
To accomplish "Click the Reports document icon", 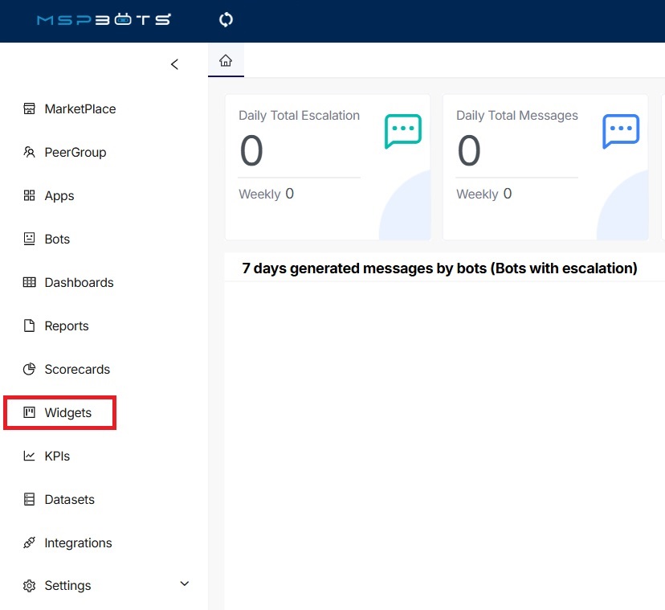I will (30, 326).
